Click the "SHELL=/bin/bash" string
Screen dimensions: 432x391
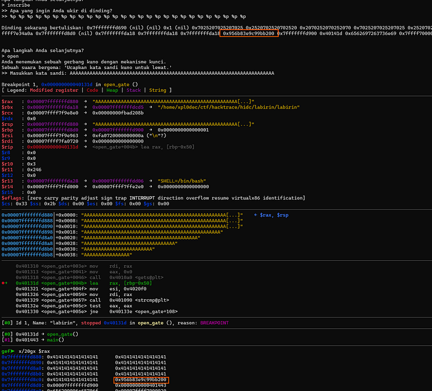point(182,181)
